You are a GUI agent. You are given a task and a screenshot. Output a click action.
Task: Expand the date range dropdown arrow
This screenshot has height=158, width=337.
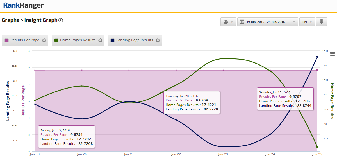[294, 22]
